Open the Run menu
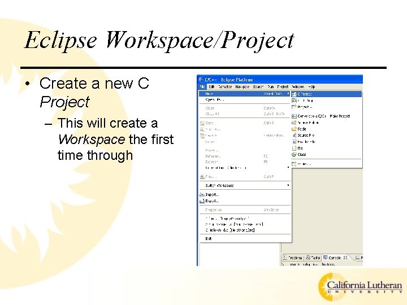 click(x=270, y=86)
